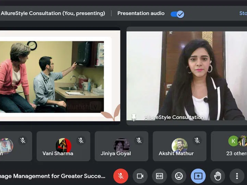This screenshot has width=247, height=185.
Task: Click the Stop presenting link
Action: pyautogui.click(x=243, y=13)
